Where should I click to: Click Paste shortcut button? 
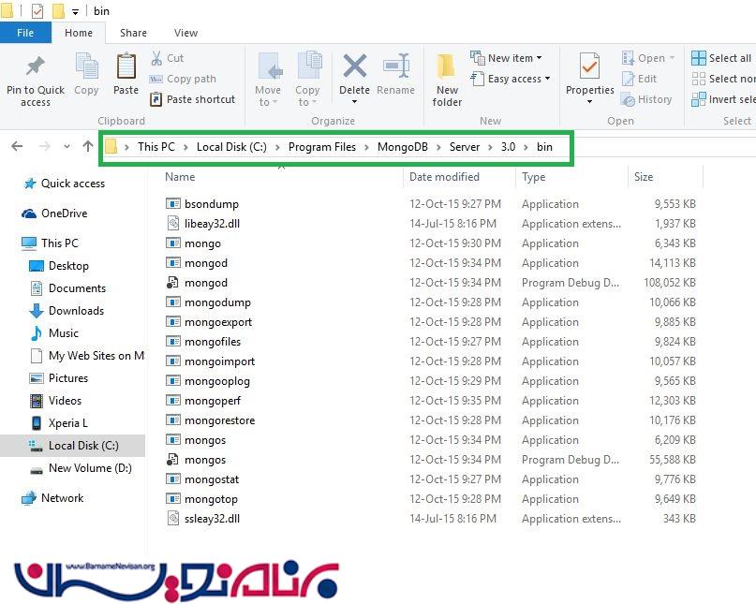(x=192, y=99)
